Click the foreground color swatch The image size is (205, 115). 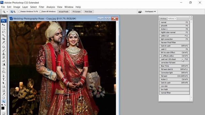(3, 108)
